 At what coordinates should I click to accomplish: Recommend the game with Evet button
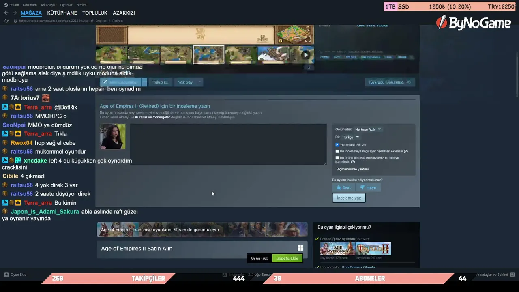[344, 187]
